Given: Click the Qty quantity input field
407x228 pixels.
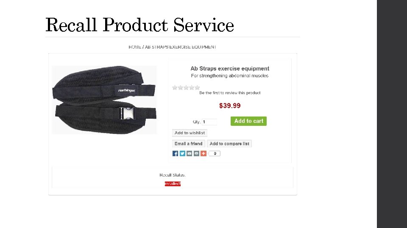Looking at the screenshot, I should coord(209,122).
